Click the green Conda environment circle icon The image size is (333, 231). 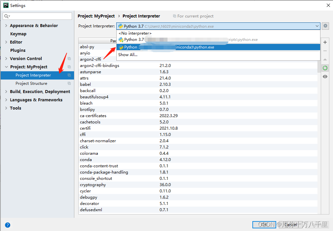point(325,68)
